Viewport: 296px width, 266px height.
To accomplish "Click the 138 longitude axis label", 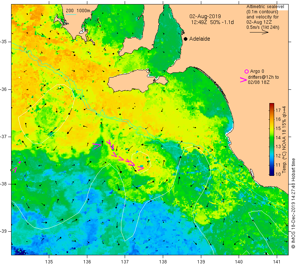I will (163, 262).
